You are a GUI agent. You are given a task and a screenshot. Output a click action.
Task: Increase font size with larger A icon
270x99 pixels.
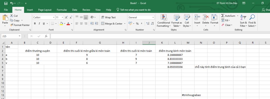tap(66, 18)
